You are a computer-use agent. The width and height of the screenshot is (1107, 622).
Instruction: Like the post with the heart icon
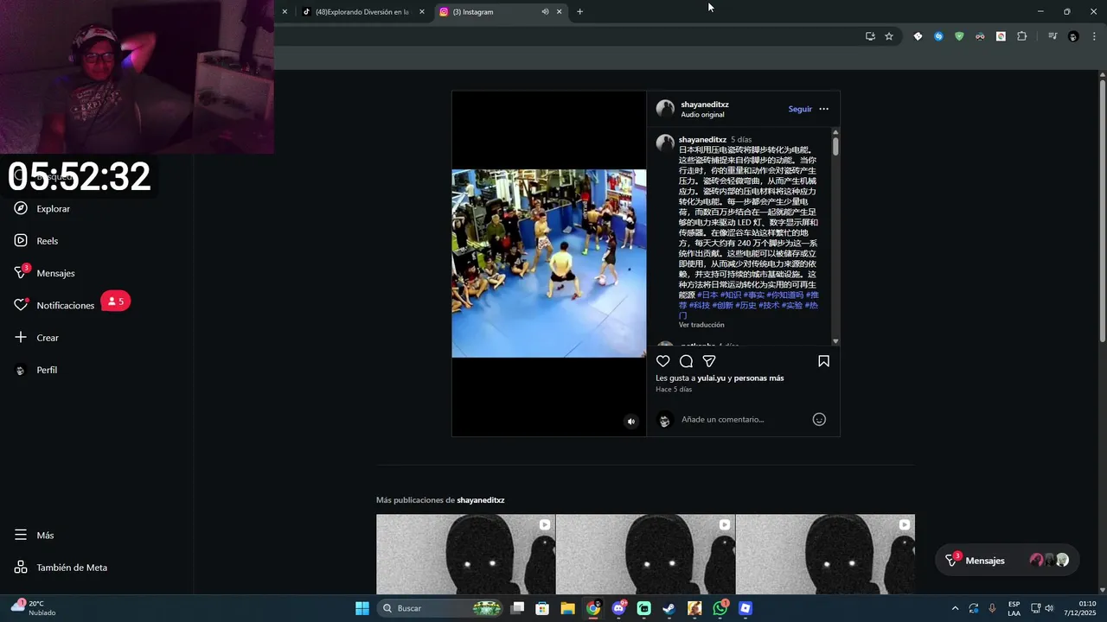pyautogui.click(x=662, y=361)
